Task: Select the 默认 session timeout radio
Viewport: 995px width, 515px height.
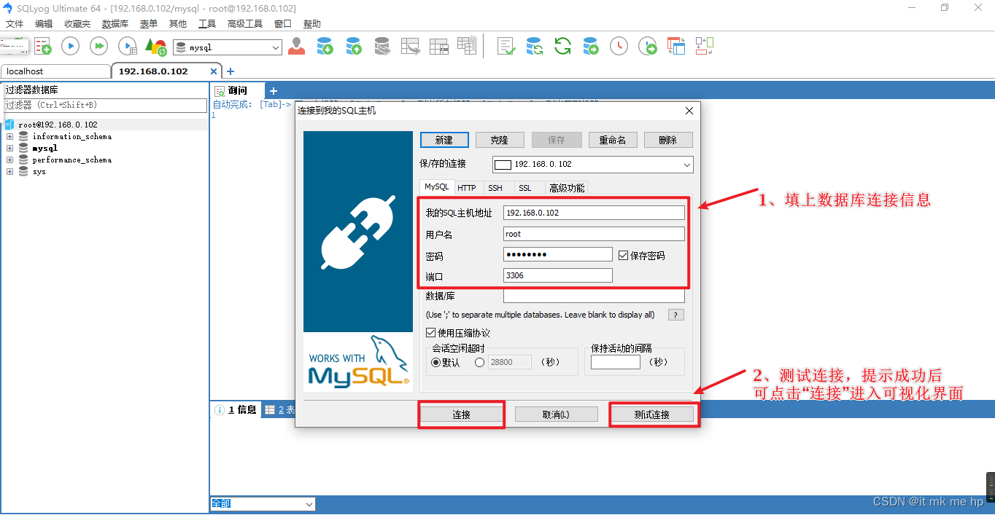Action: [x=436, y=362]
